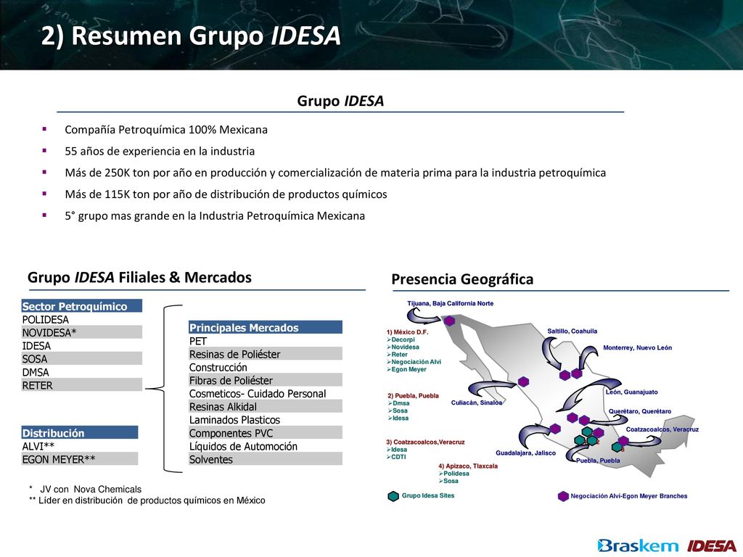The image size is (743, 557).
Task: Select EGON MEYER** row under Distribución
Action: (x=80, y=459)
